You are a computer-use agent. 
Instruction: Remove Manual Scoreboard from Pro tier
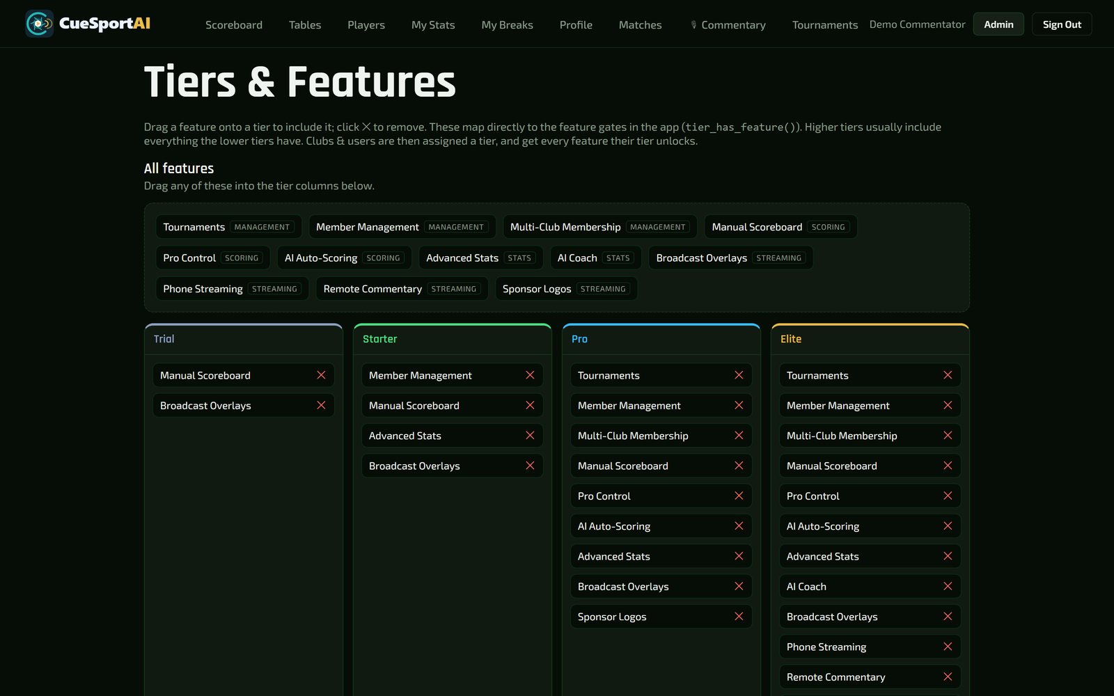(x=739, y=466)
